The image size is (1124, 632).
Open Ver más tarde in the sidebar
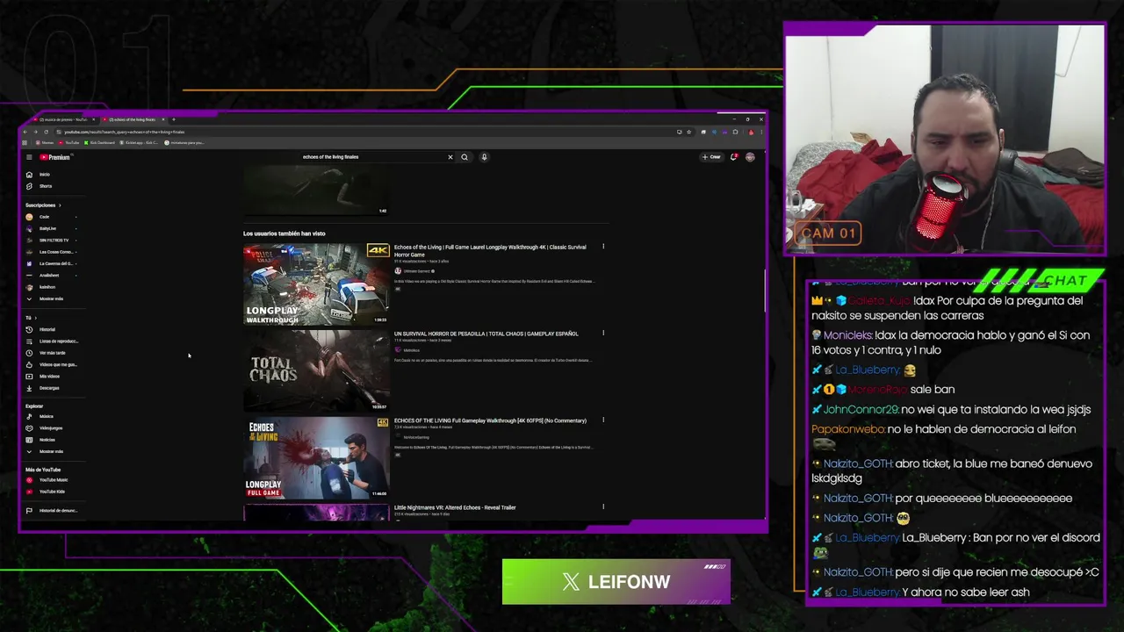tap(52, 353)
